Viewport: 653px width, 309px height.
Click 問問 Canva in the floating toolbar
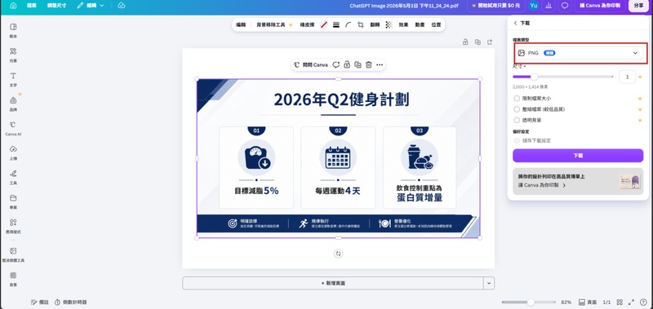[311, 65]
